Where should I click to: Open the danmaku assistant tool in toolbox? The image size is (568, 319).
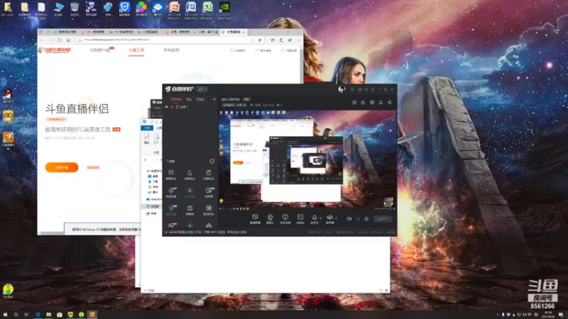[x=171, y=174]
